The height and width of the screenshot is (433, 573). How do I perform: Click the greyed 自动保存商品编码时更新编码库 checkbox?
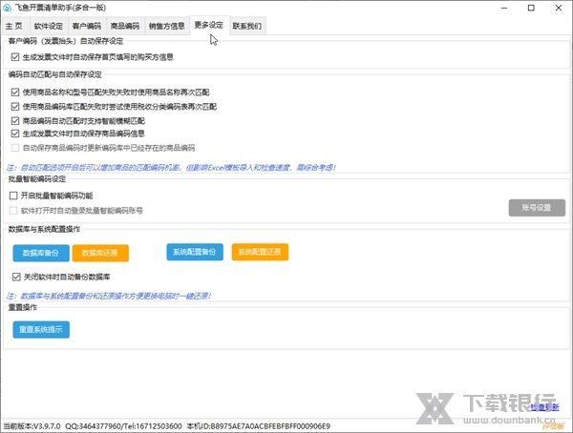[15, 148]
